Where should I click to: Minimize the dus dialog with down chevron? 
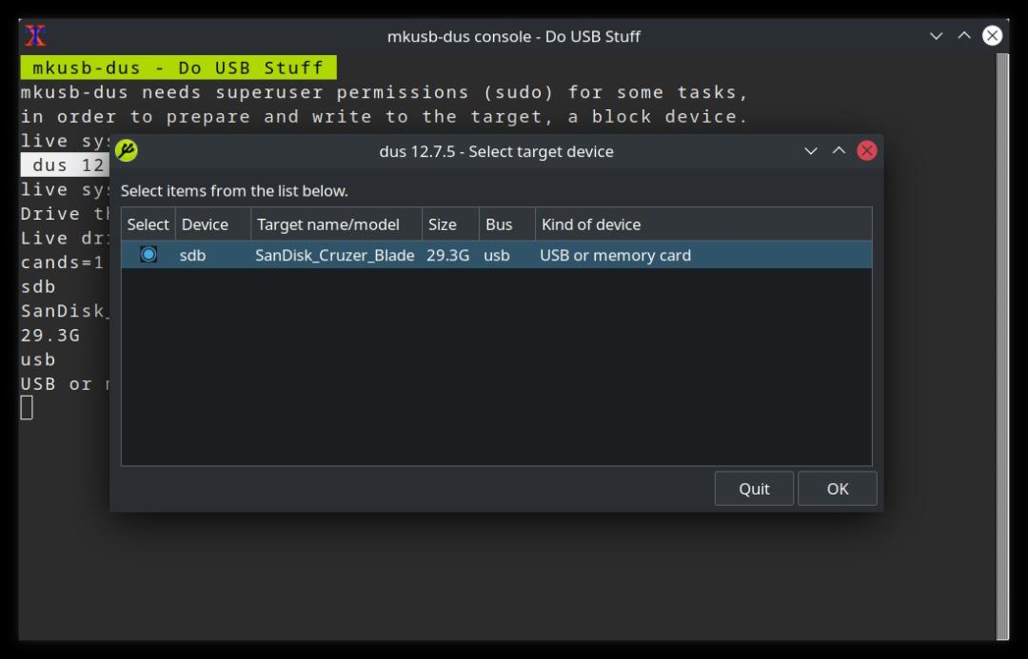tap(810, 150)
